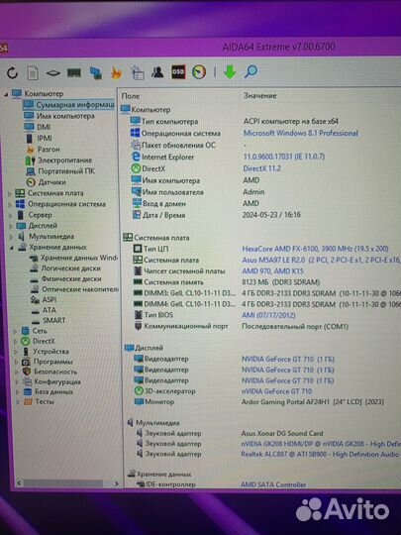Open the DMI tree item
Screen dimensions: 401x535
click(44, 127)
